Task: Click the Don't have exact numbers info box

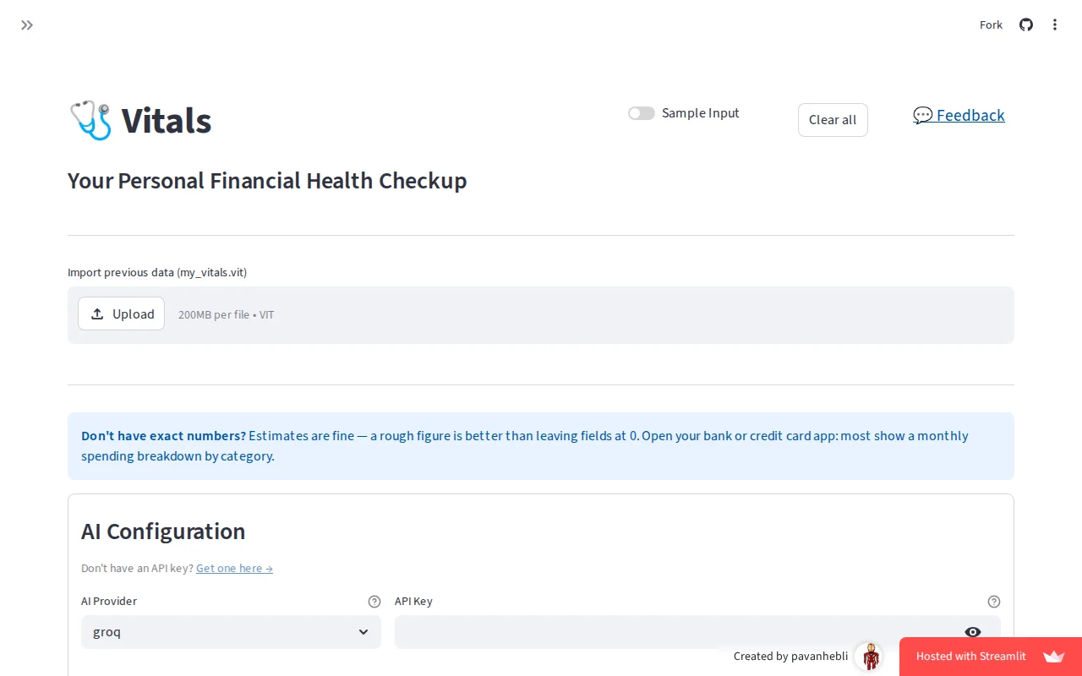Action: click(541, 446)
